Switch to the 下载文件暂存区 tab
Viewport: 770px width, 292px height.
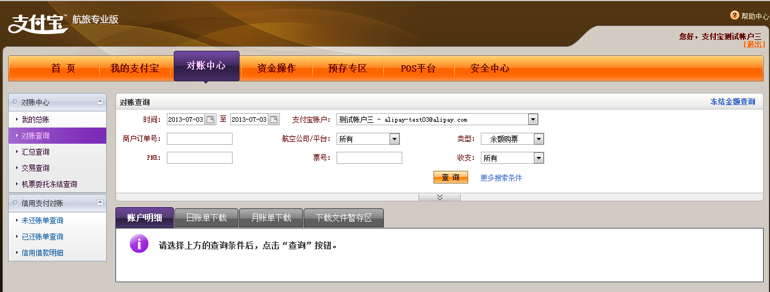pyautogui.click(x=343, y=218)
